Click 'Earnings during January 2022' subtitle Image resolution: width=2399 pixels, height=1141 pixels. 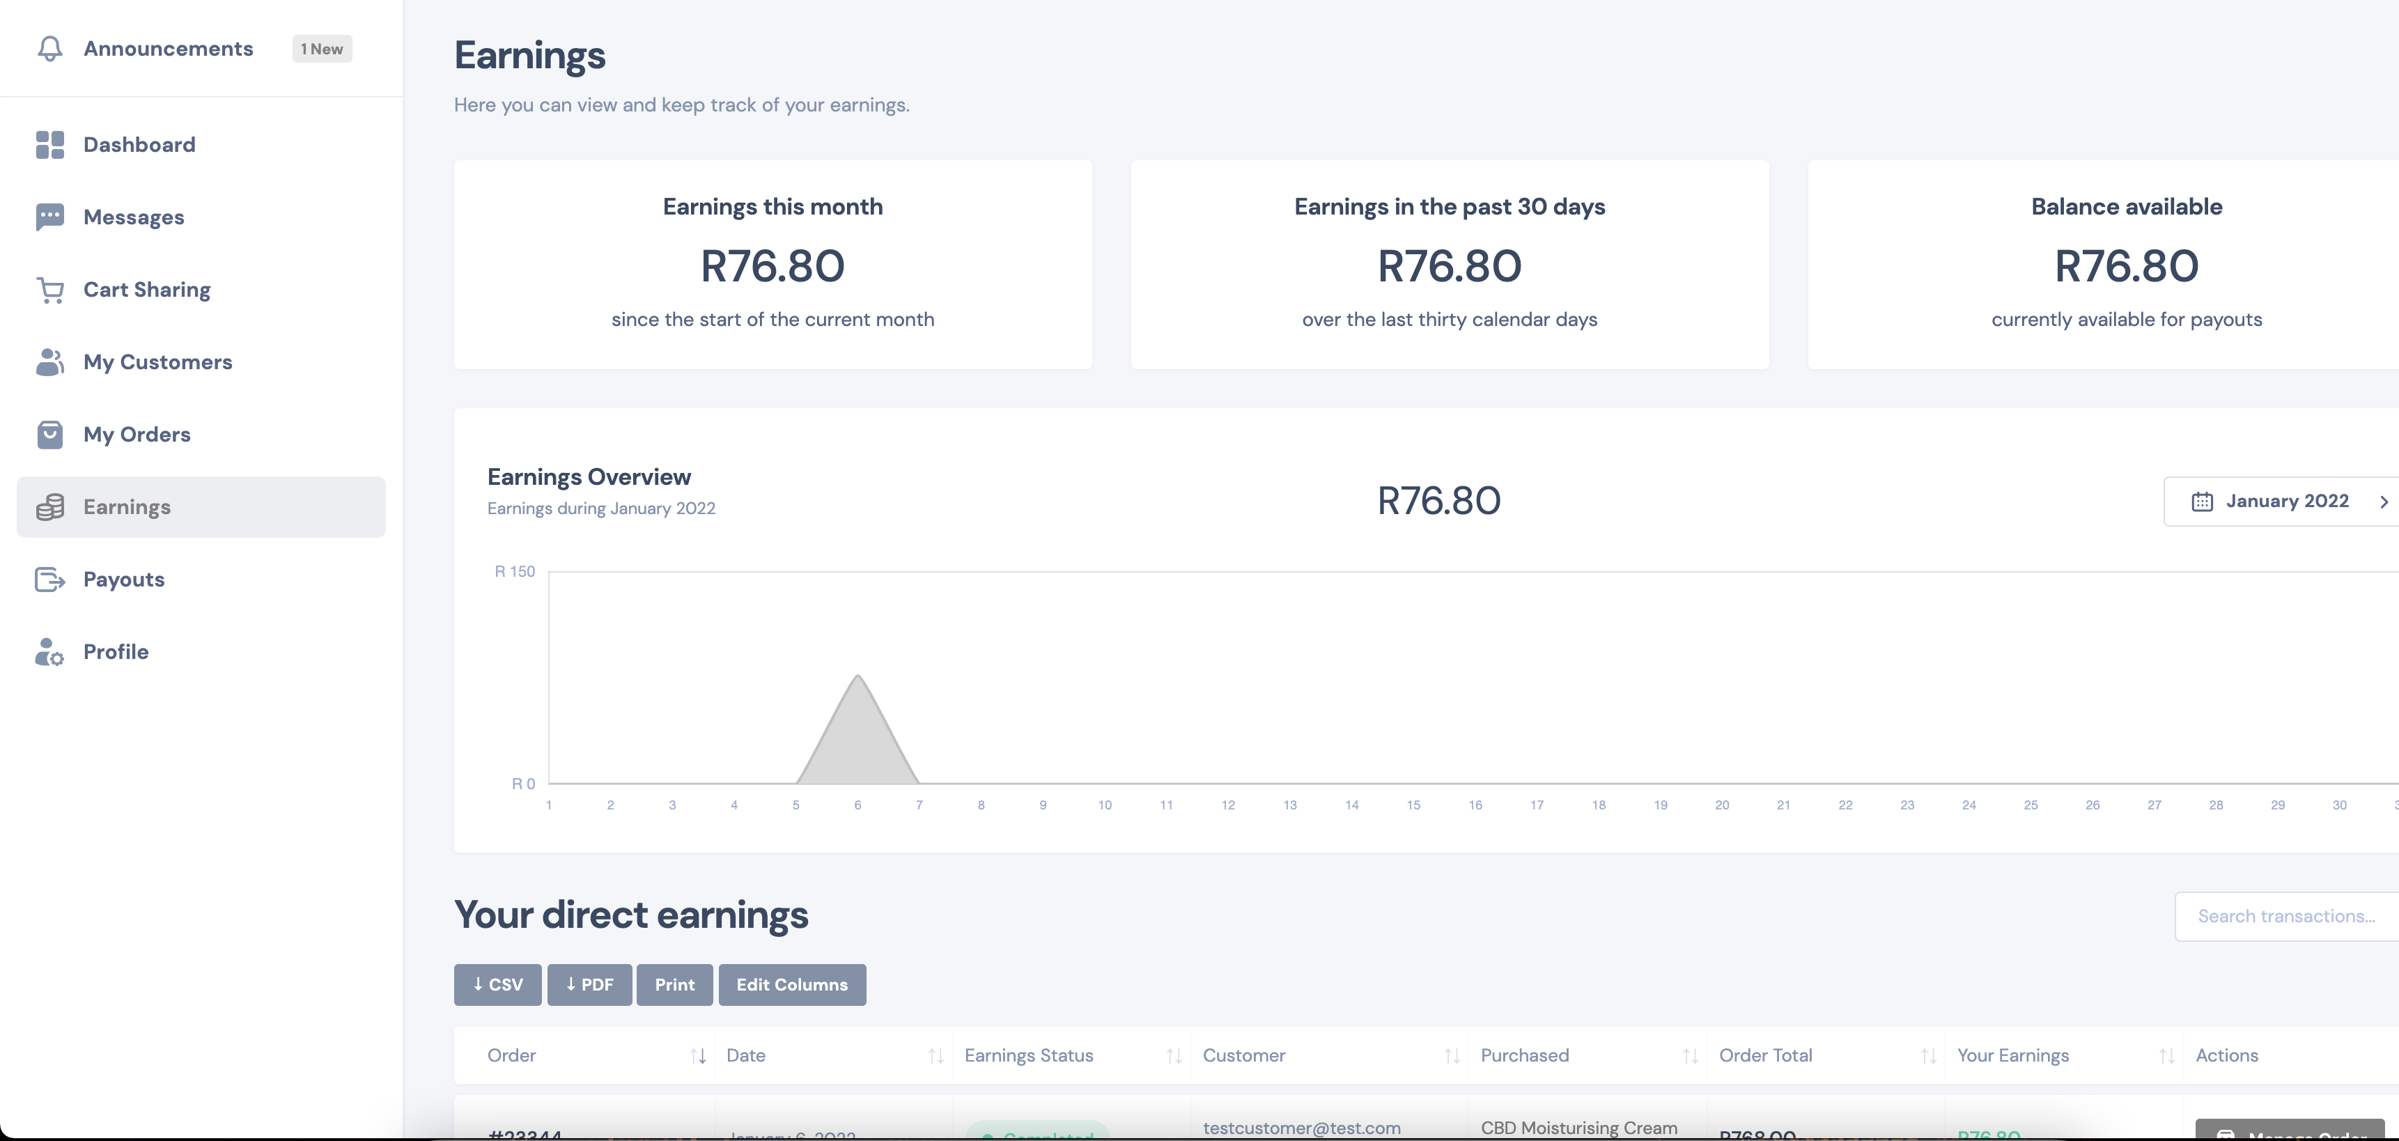click(x=602, y=509)
